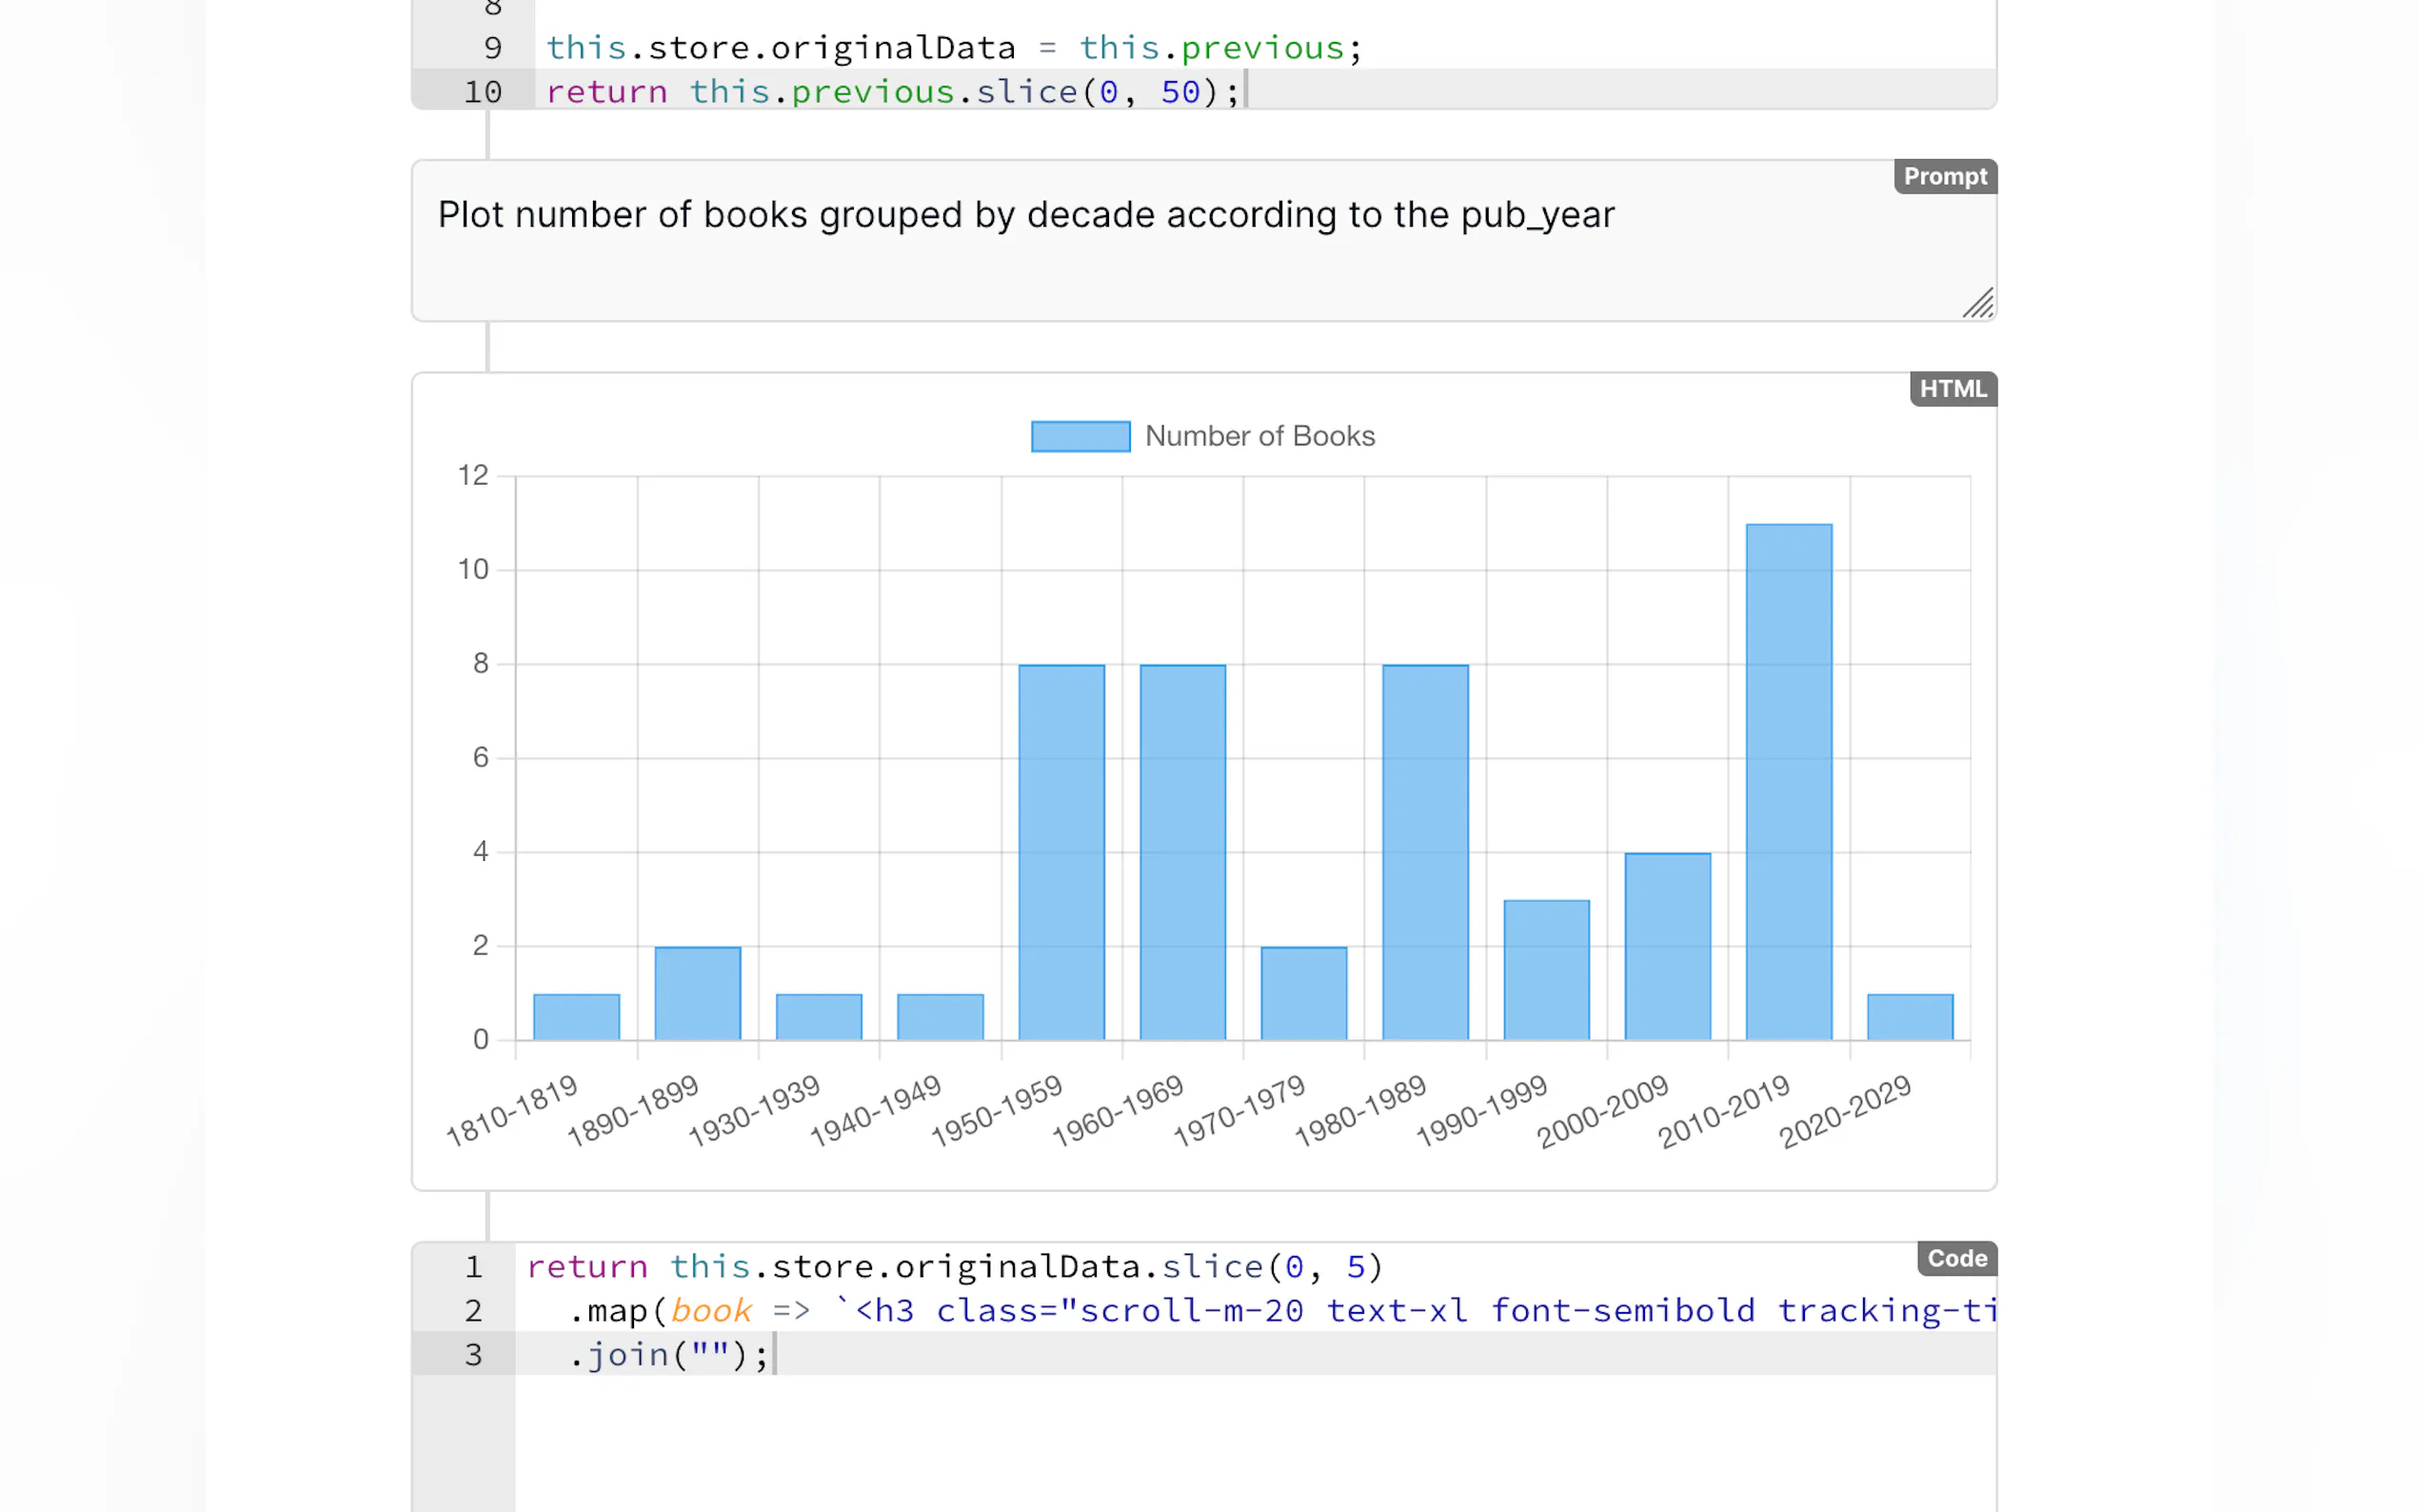Click the 1950-1959 bar
Viewport: 2418px width, 1512px height.
click(1060, 851)
